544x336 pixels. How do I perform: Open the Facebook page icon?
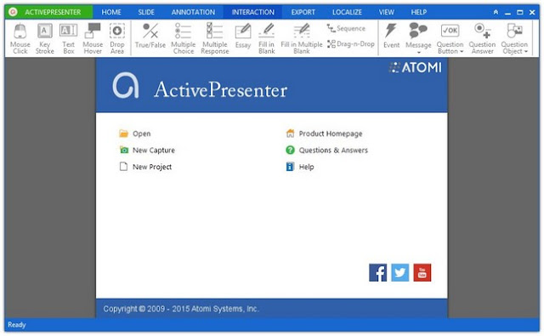[x=377, y=272]
